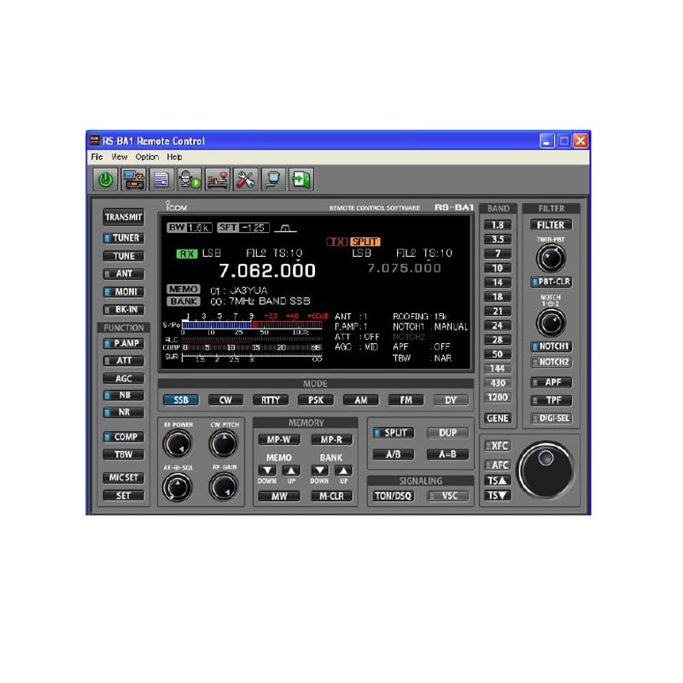The width and height of the screenshot is (683, 683).
Task: Click the green exit door toolbar icon
Action: pos(301,179)
